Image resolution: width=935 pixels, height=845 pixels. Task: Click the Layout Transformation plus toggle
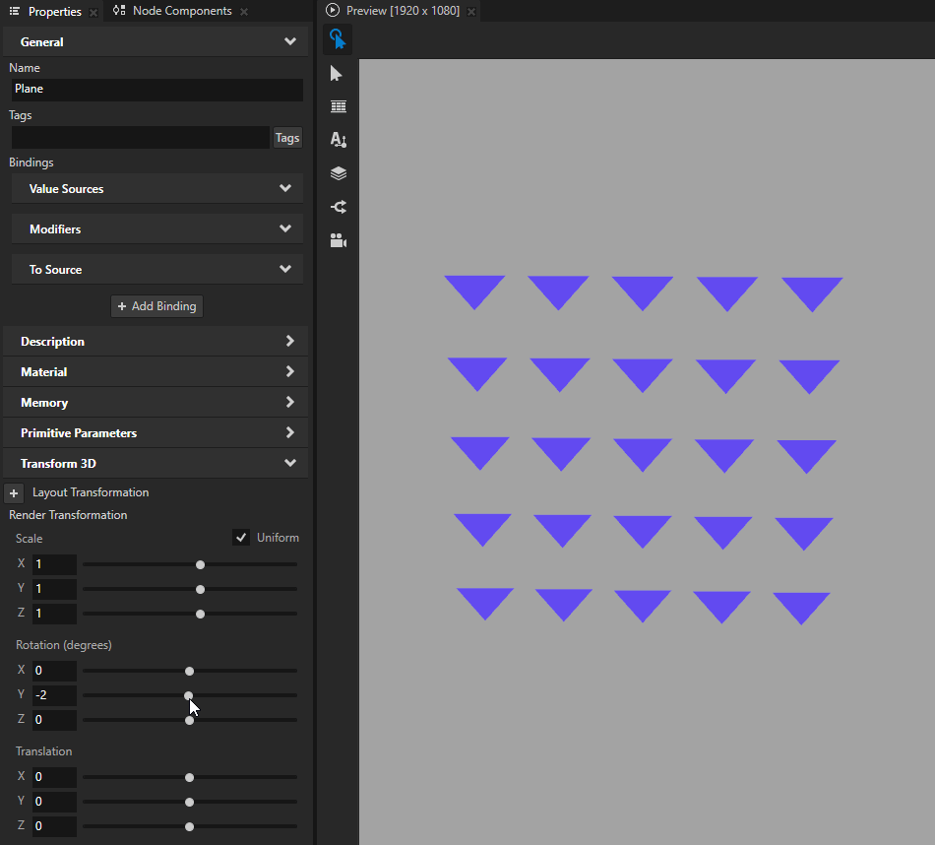[x=14, y=492]
